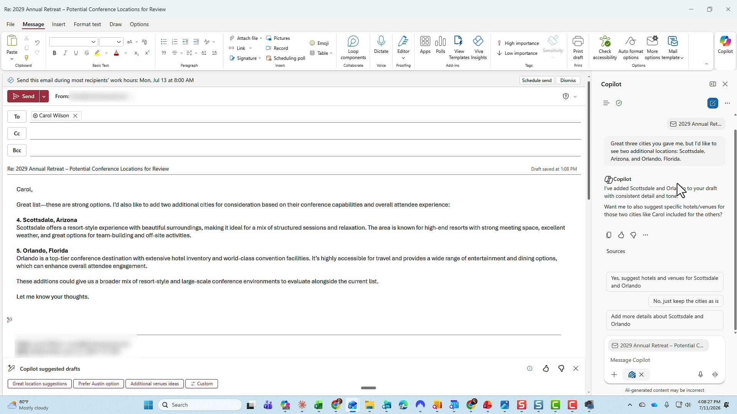
Task: Switch to the Insert tab
Action: tap(58, 24)
